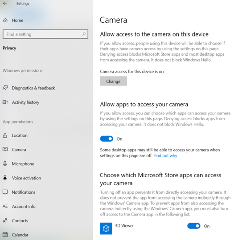
Task: Open the Microphone icon entry
Action: pos(5,163)
